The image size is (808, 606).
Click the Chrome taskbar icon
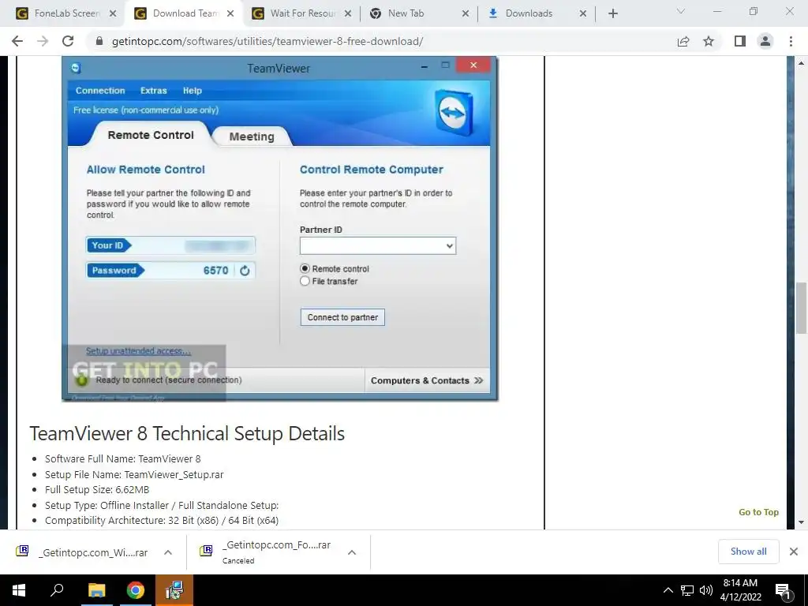136,590
